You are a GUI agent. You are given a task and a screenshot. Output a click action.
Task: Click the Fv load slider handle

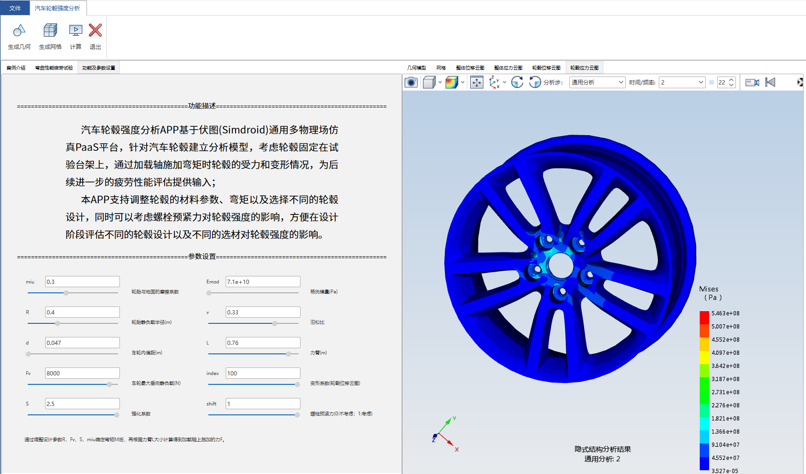[109, 384]
